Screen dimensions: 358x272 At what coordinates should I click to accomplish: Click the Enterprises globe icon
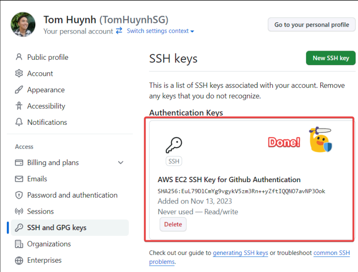click(x=19, y=260)
